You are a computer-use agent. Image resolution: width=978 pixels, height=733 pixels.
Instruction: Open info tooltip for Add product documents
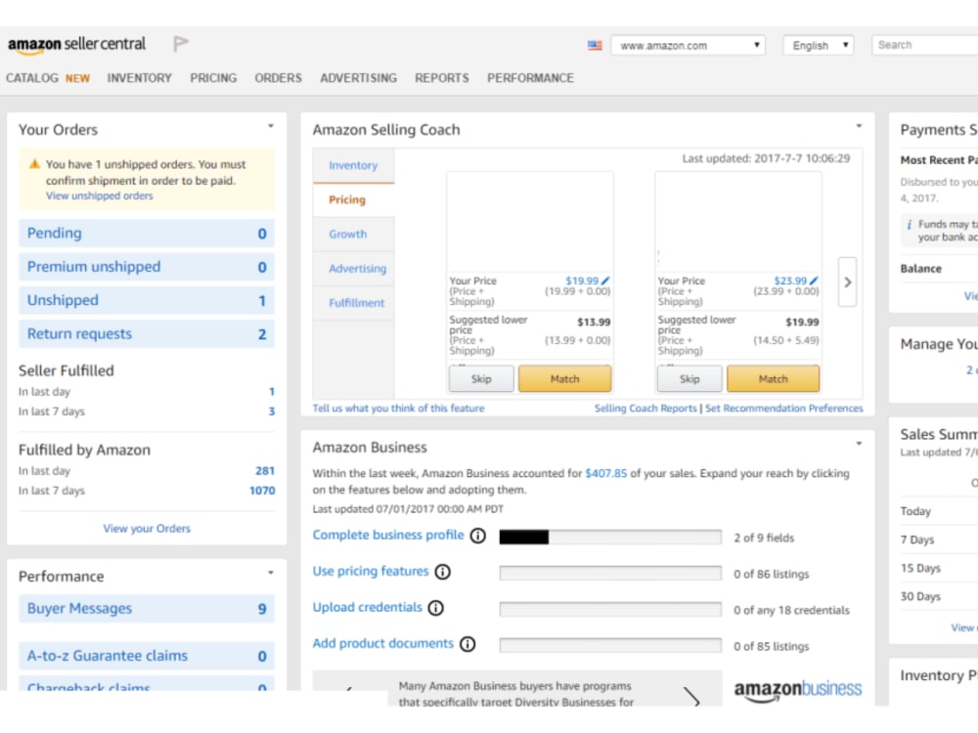(467, 644)
